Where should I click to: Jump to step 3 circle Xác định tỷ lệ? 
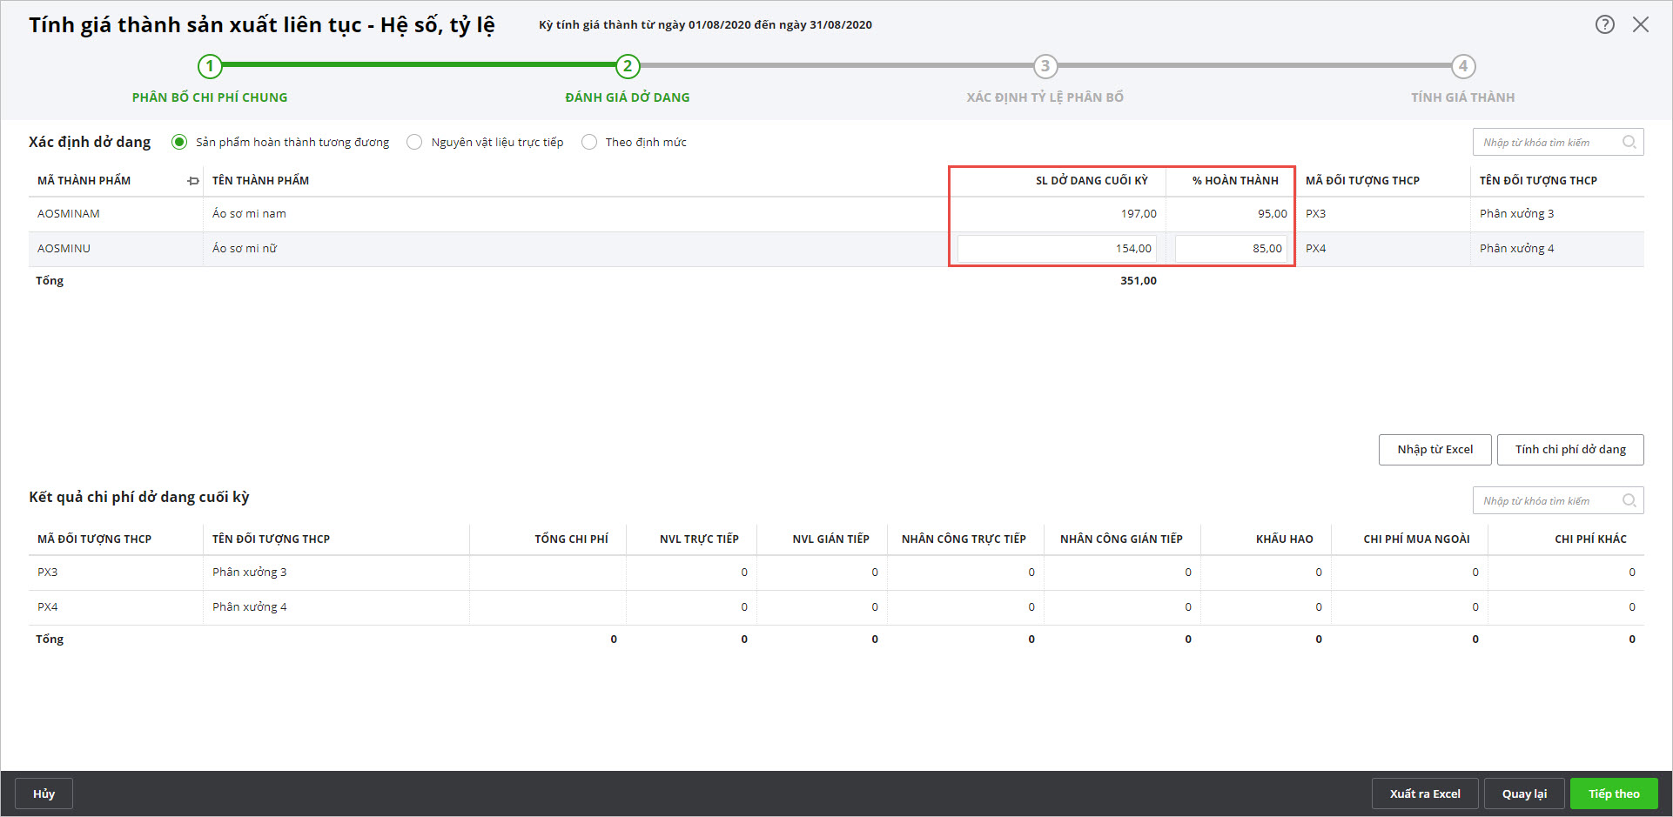[1045, 66]
